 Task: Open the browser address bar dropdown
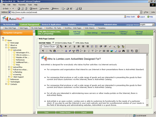[141, 12]
